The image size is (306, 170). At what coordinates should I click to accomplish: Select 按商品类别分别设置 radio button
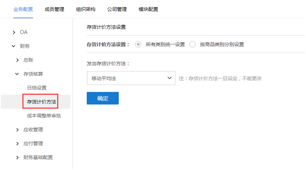click(x=192, y=44)
